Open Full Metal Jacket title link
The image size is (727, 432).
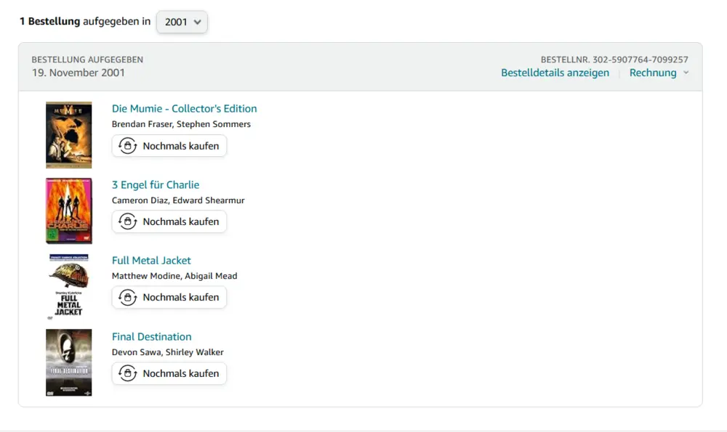[x=151, y=260]
